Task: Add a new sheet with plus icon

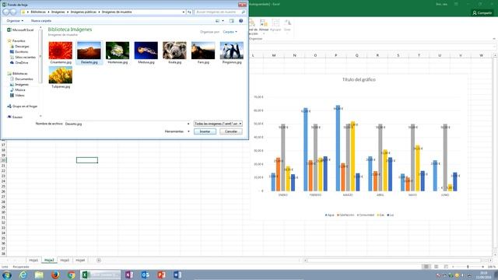Action: click(x=99, y=261)
